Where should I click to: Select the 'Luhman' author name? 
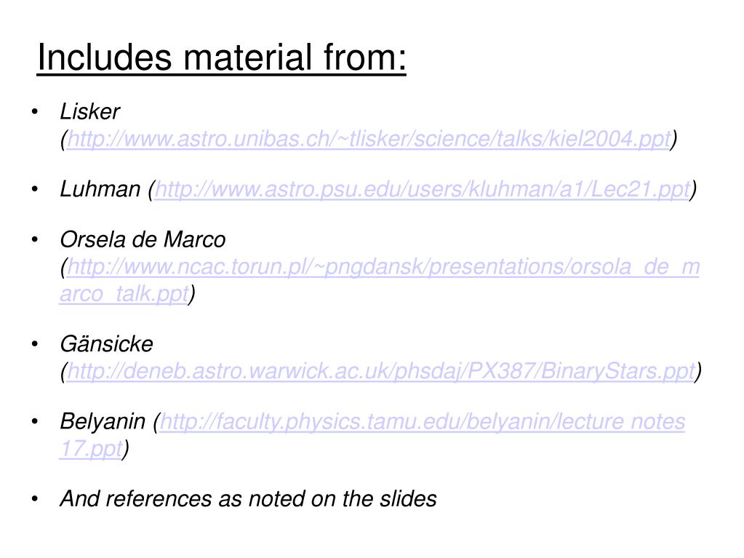(x=100, y=189)
